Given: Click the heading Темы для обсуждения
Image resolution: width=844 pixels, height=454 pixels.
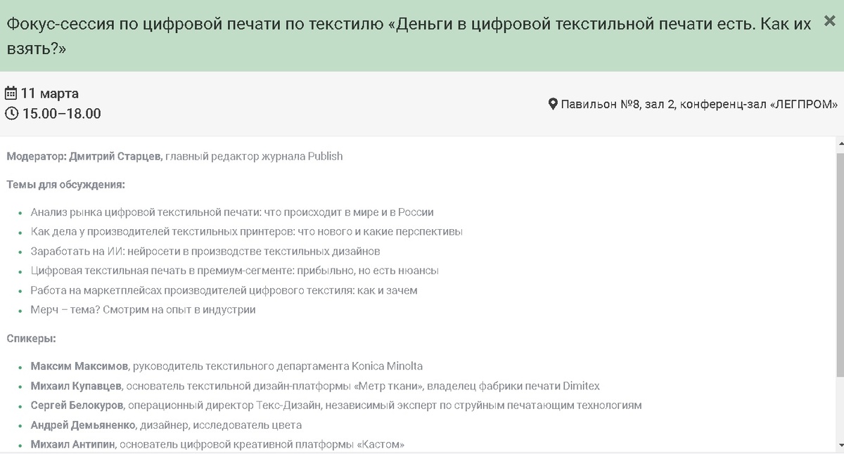Looking at the screenshot, I should click(66, 185).
